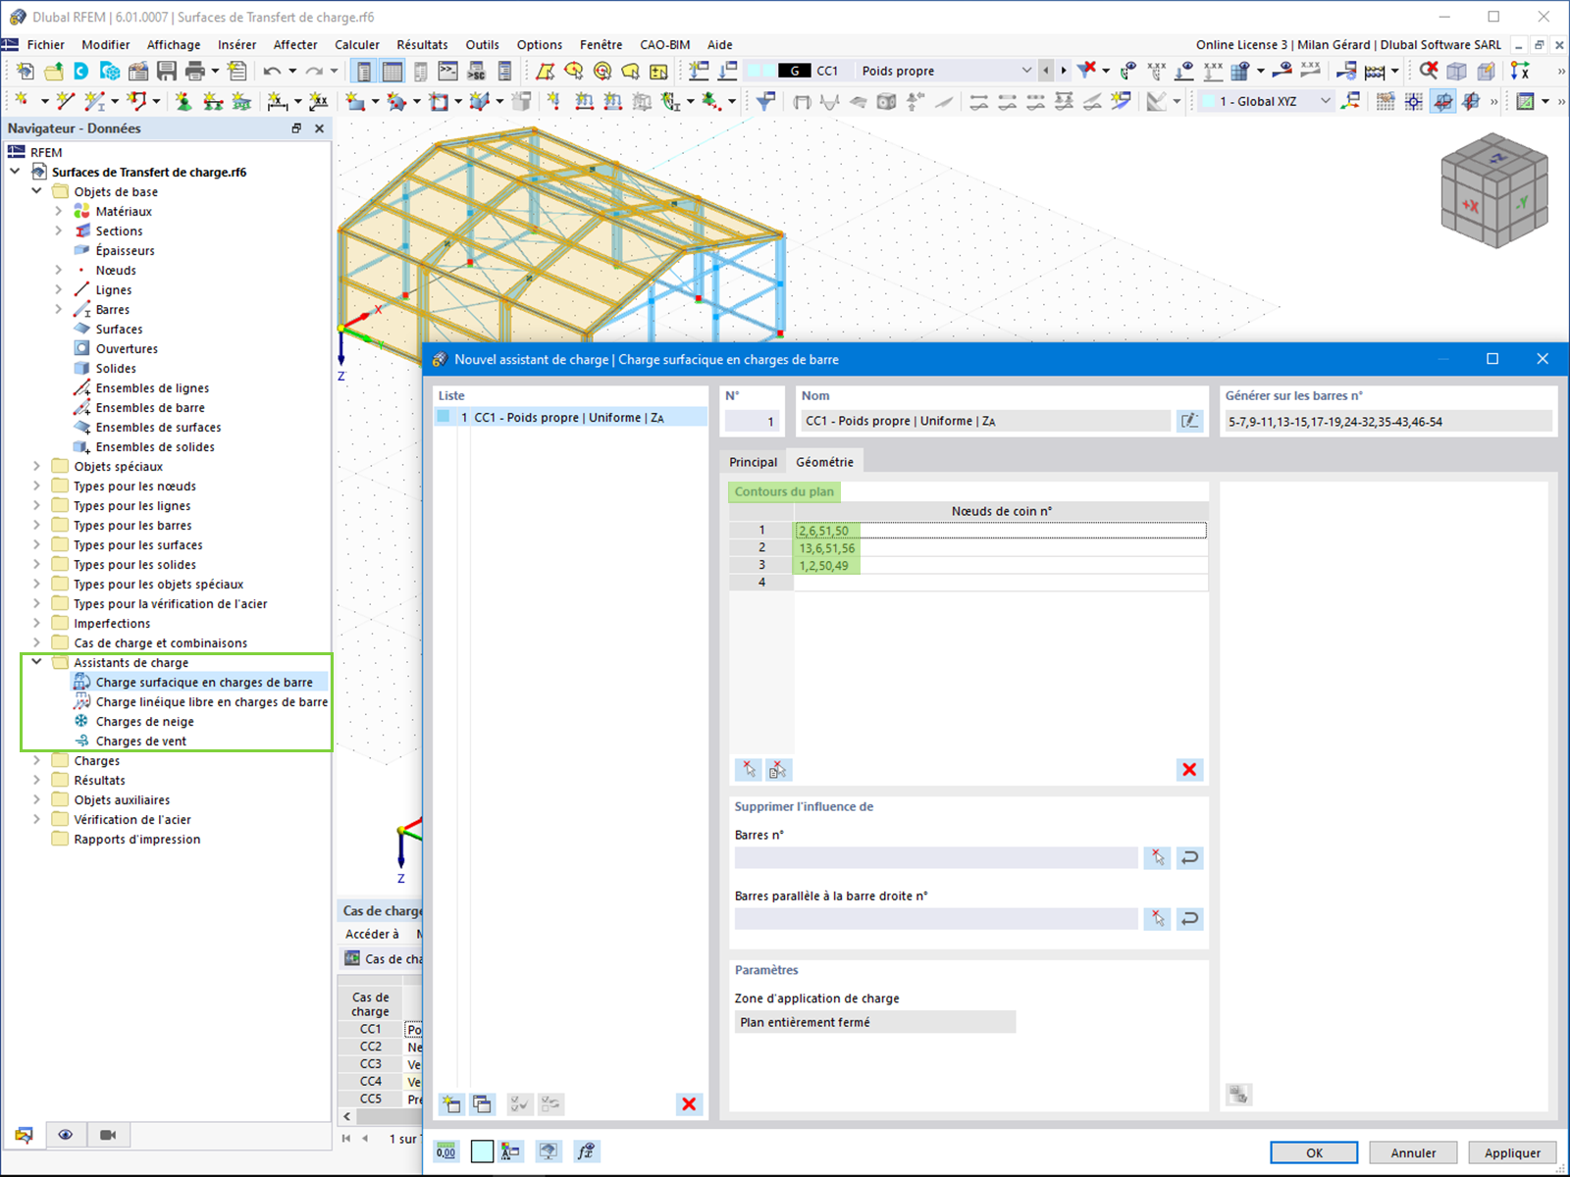Switch to the Principal tab
Viewport: 1570px width, 1177px height.
coord(753,461)
